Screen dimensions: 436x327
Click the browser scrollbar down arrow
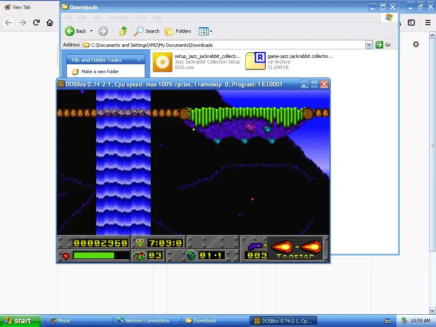(x=433, y=310)
